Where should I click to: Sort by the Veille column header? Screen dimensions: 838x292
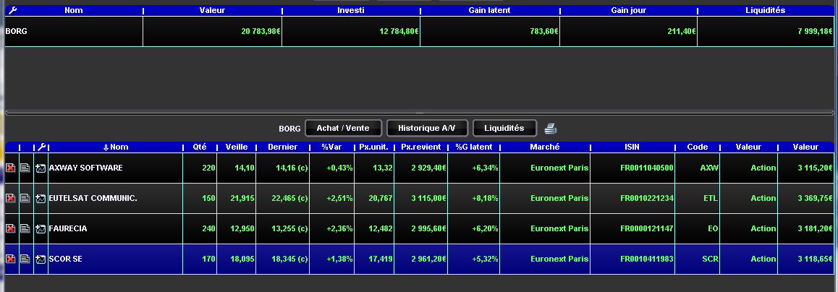coord(236,147)
